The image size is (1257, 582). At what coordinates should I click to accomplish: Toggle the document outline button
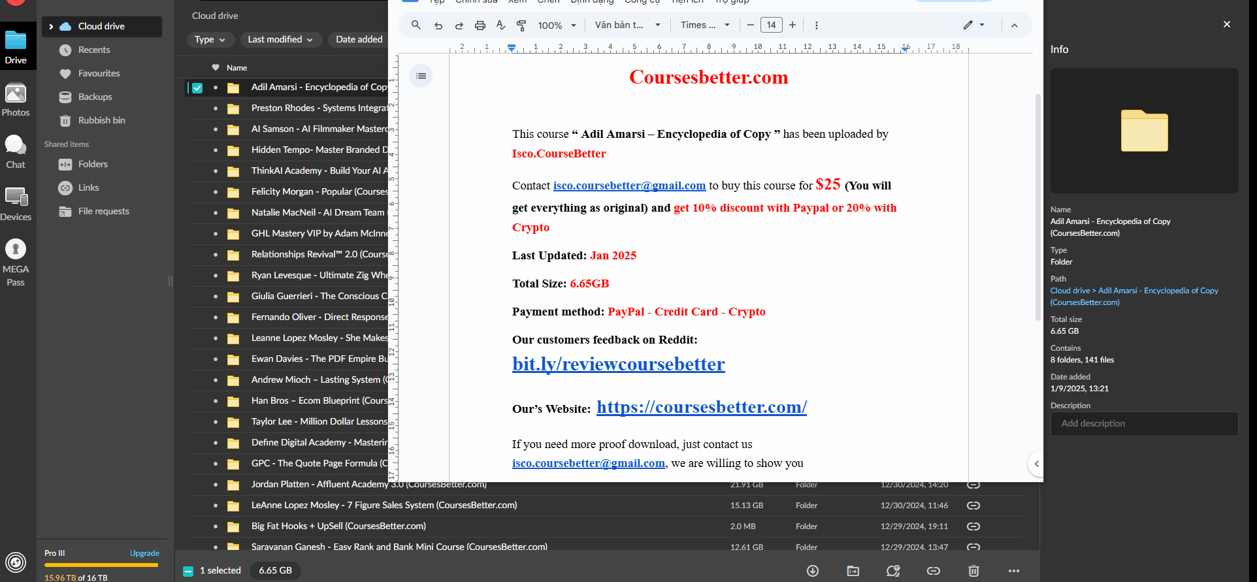[x=421, y=76]
